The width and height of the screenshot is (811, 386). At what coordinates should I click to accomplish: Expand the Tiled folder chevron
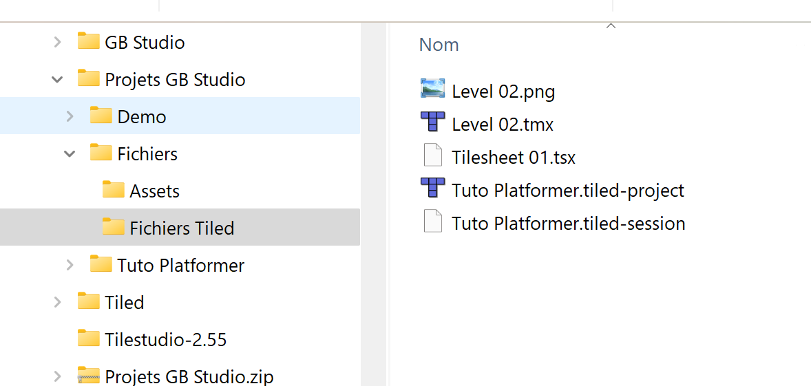(57, 302)
